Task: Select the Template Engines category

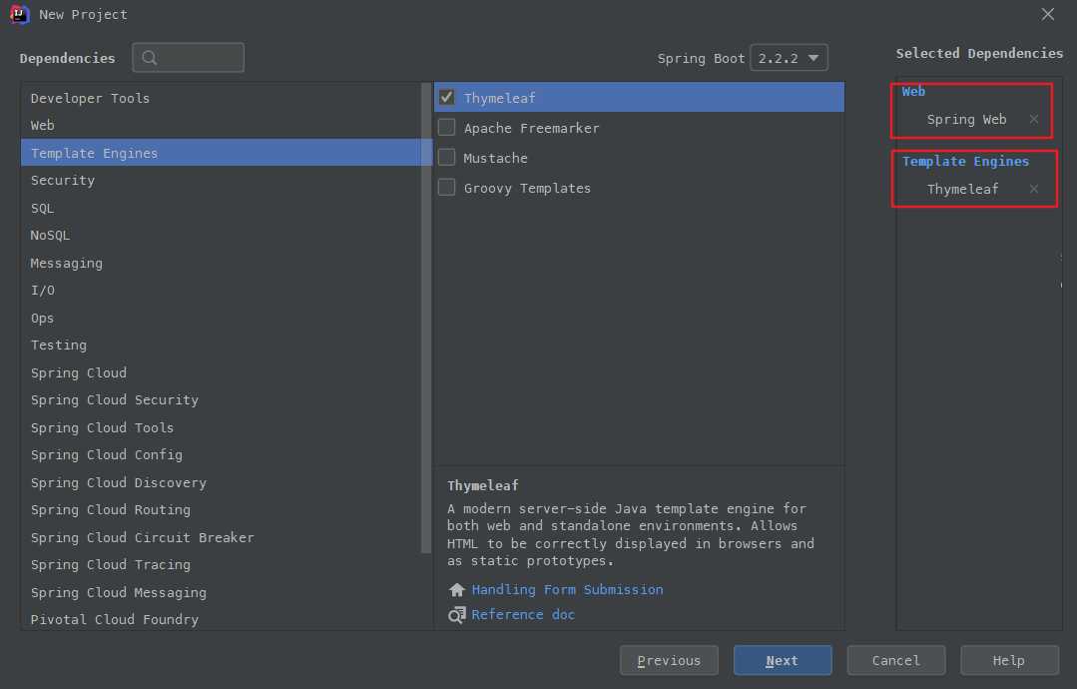Action: [222, 153]
